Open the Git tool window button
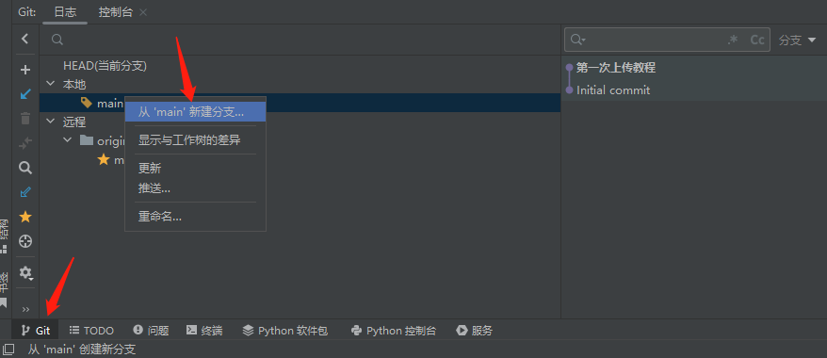 36,331
